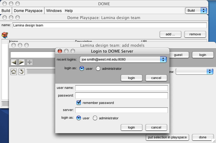The width and height of the screenshot is (216, 143).
Task: Click the Dome Playspace window title bar
Action: [x=104, y=18]
